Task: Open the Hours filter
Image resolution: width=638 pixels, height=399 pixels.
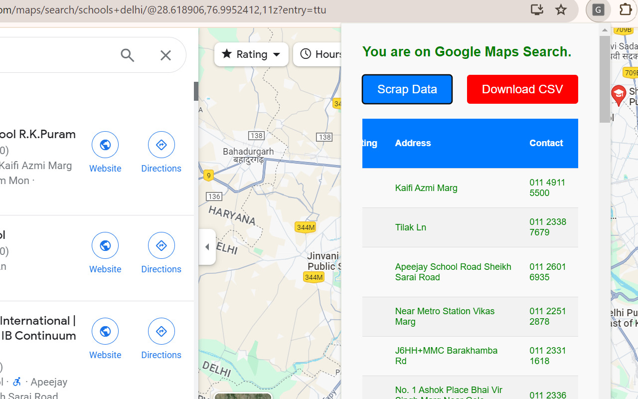Action: click(x=318, y=54)
